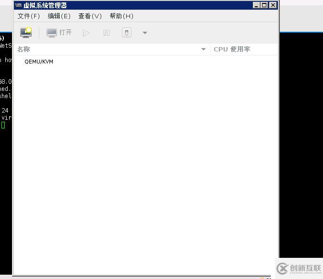Open the 查看(V) menu
The height and width of the screenshot is (279, 323).
coord(90,16)
